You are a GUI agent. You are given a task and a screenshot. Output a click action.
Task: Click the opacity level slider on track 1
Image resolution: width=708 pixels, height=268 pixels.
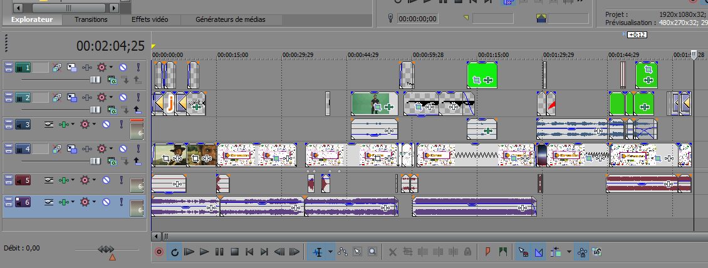pyautogui.click(x=95, y=80)
